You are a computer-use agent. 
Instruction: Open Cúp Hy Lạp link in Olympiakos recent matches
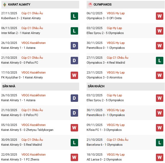(x=114, y=28)
